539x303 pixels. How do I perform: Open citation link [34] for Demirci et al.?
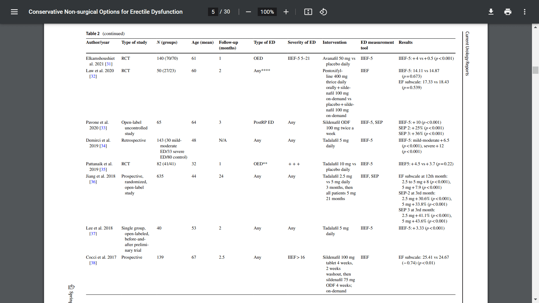(103, 146)
